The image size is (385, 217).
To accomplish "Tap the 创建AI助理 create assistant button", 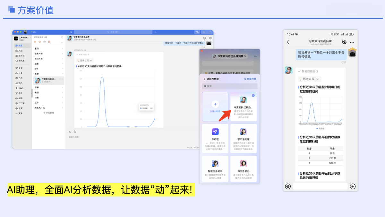I will click(x=215, y=106).
